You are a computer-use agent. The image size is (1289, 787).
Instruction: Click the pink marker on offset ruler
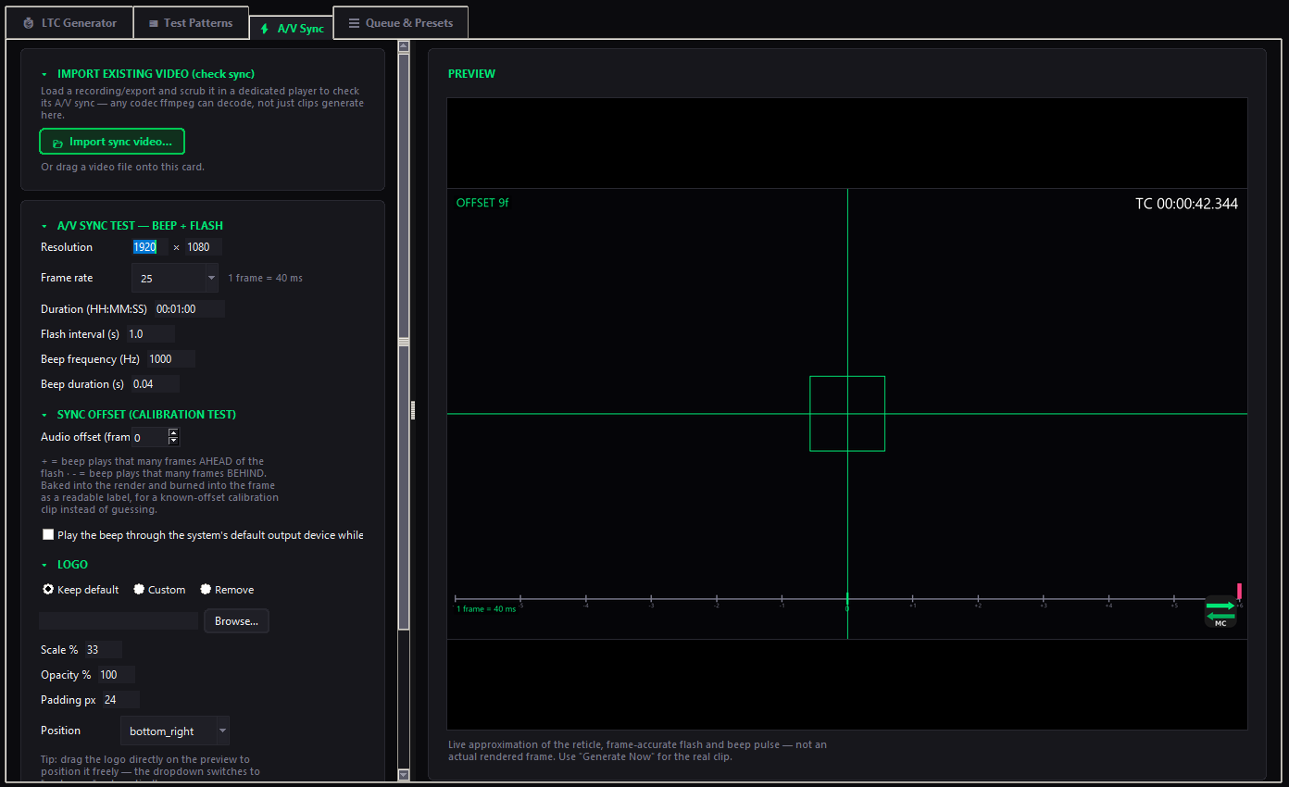pyautogui.click(x=1240, y=592)
